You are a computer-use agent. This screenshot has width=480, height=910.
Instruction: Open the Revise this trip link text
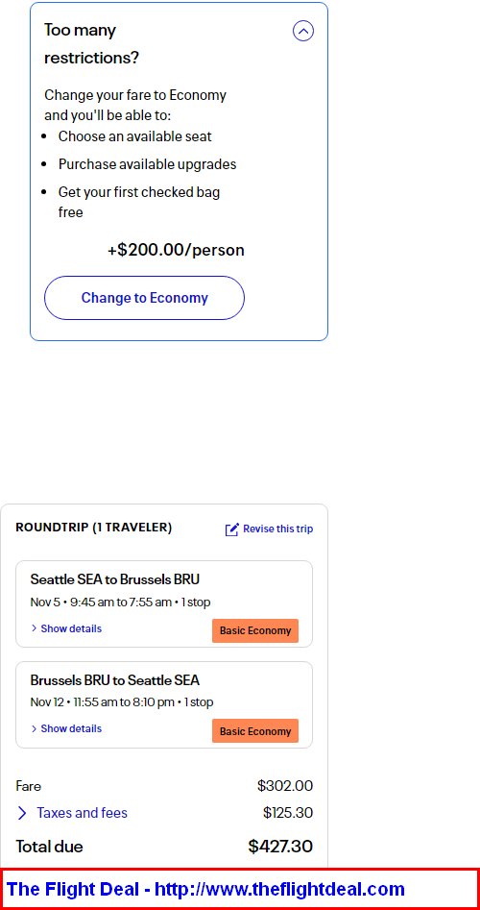278,529
